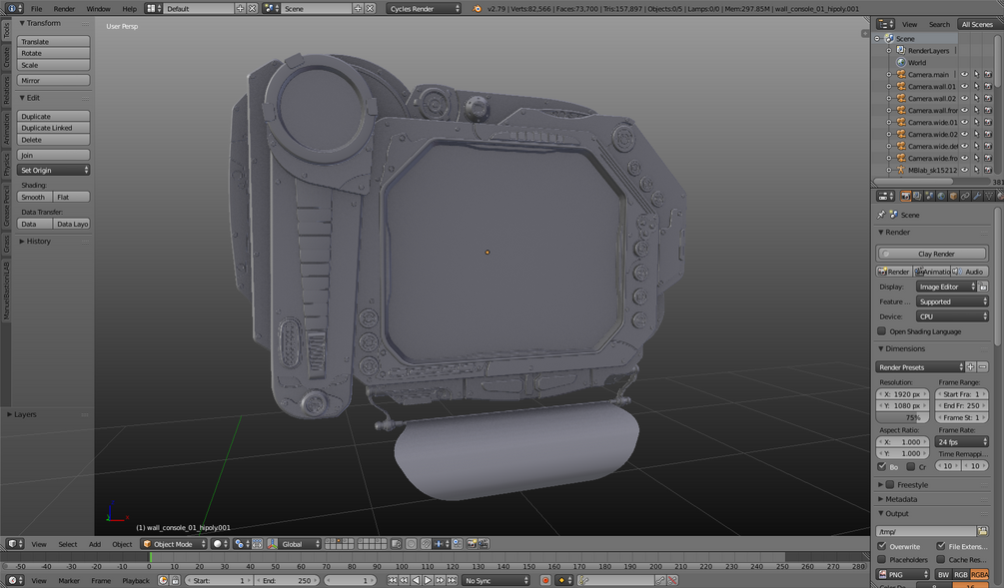Open the Set Origin dropdown
The image size is (1004, 588).
(x=53, y=170)
